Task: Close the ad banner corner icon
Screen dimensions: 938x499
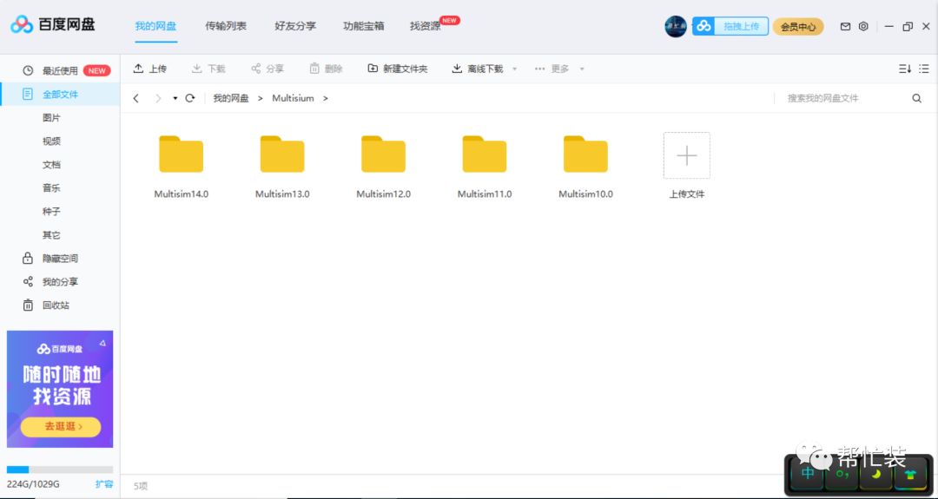Action: (x=102, y=343)
